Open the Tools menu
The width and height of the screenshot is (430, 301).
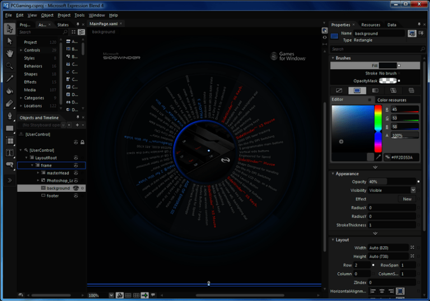80,15
